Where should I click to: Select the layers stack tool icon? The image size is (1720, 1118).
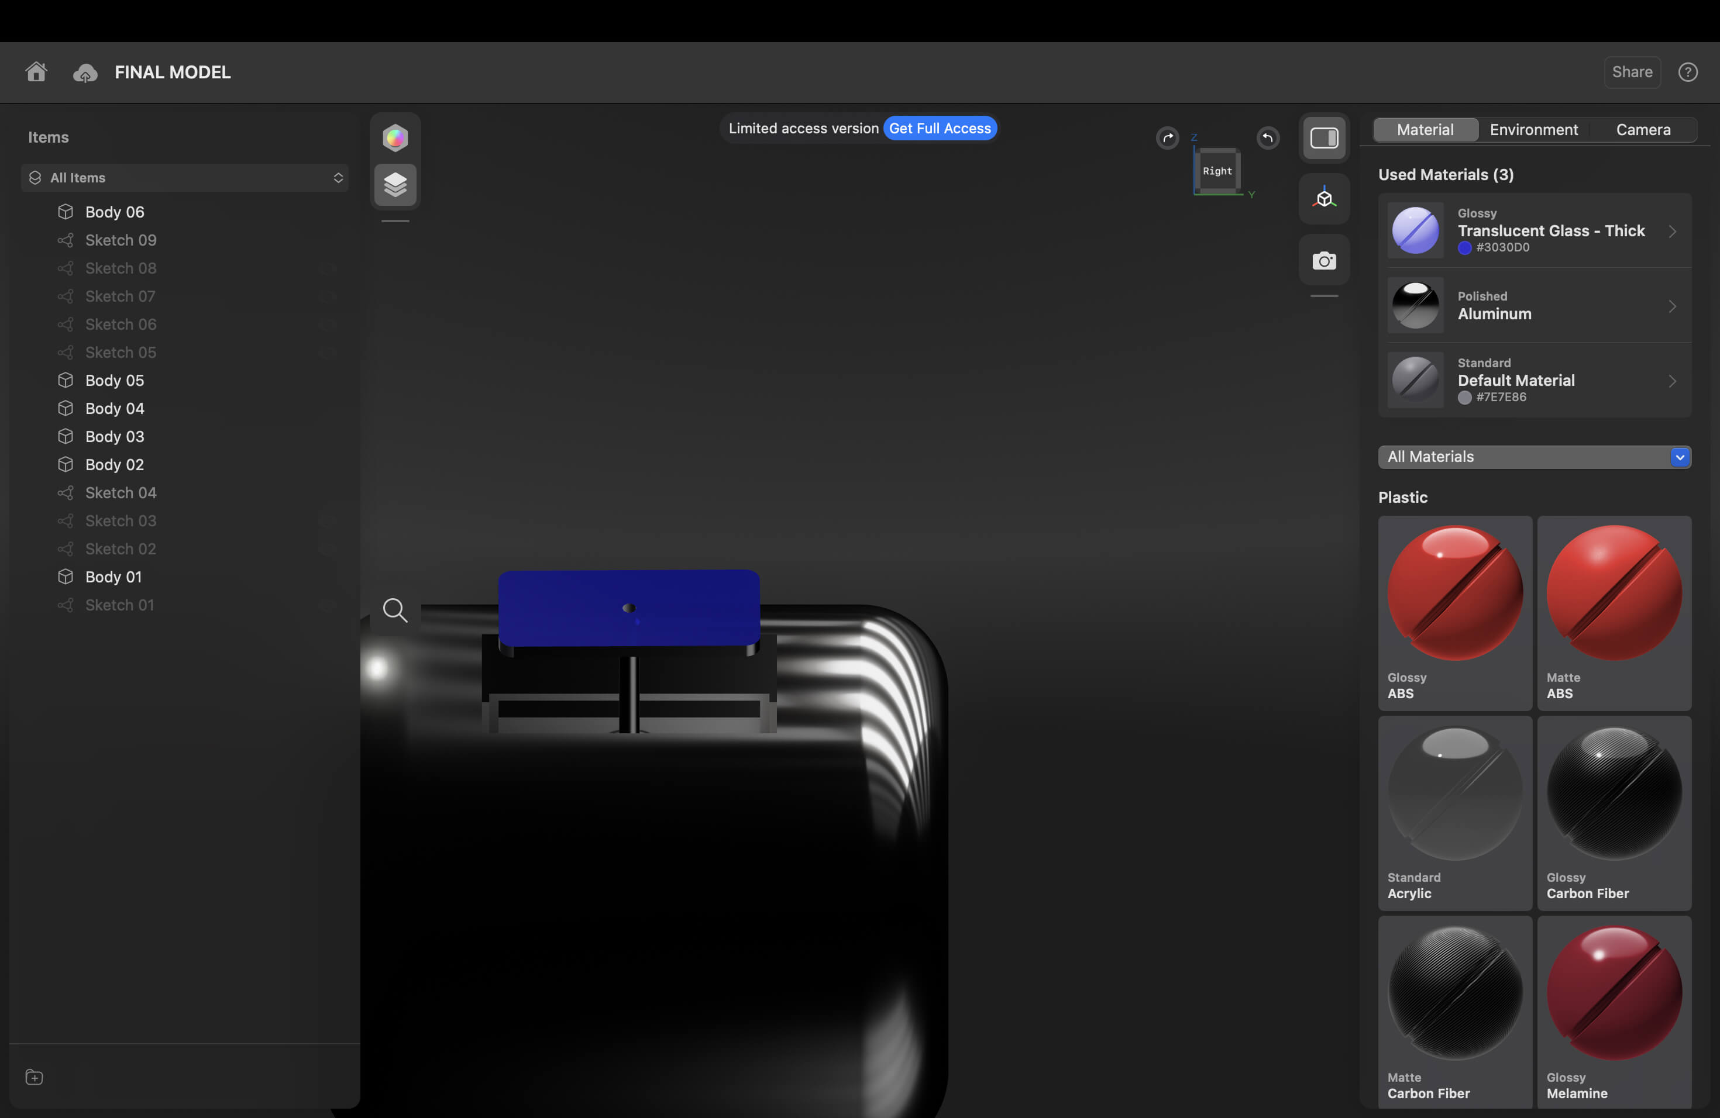(x=395, y=185)
